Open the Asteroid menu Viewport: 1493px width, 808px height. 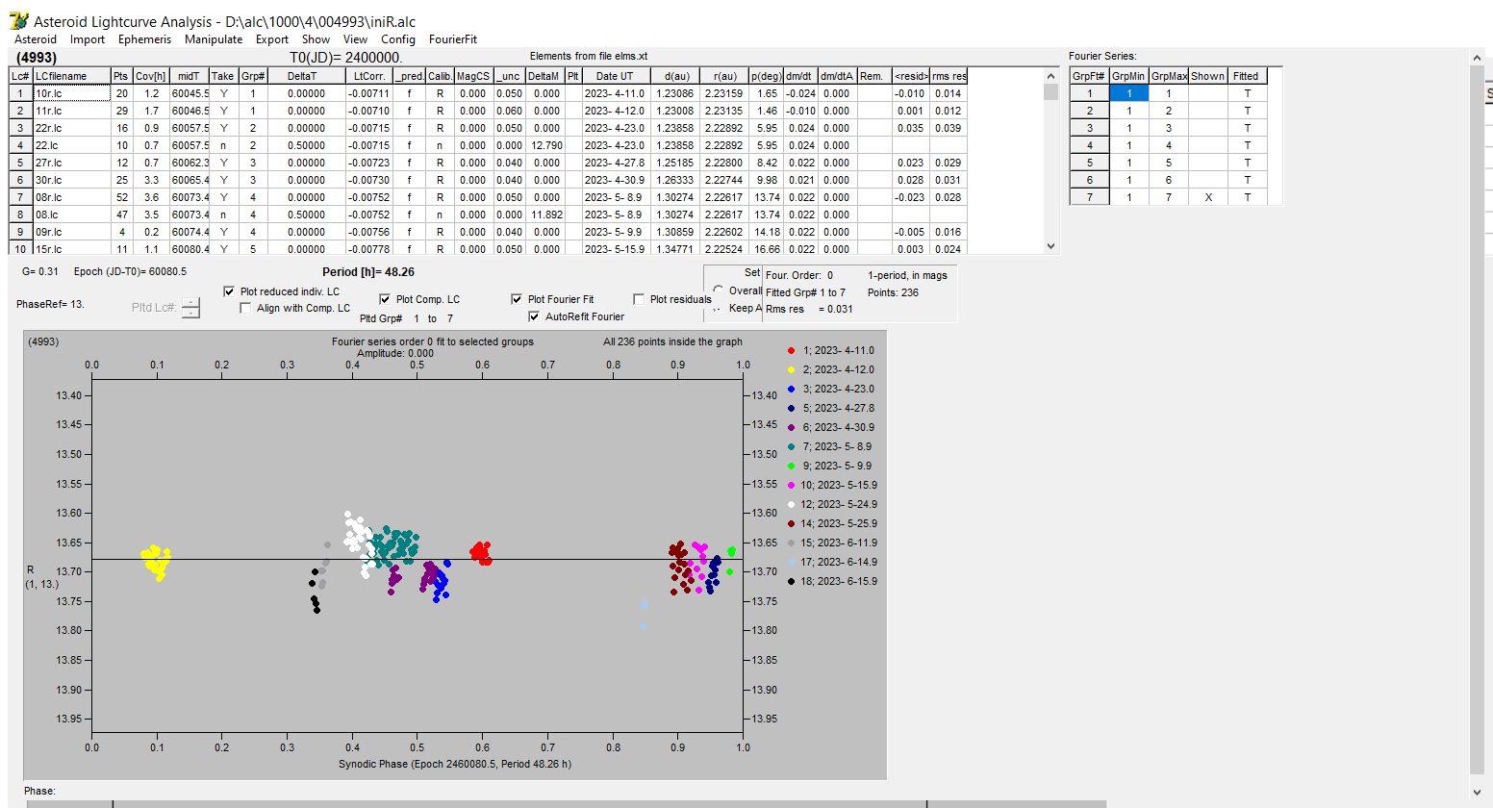pyautogui.click(x=36, y=39)
